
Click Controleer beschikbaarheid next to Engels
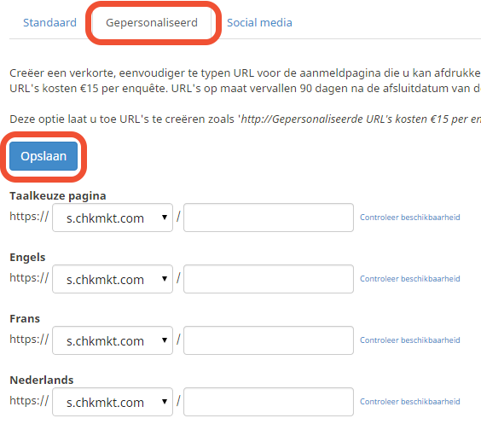pos(410,279)
